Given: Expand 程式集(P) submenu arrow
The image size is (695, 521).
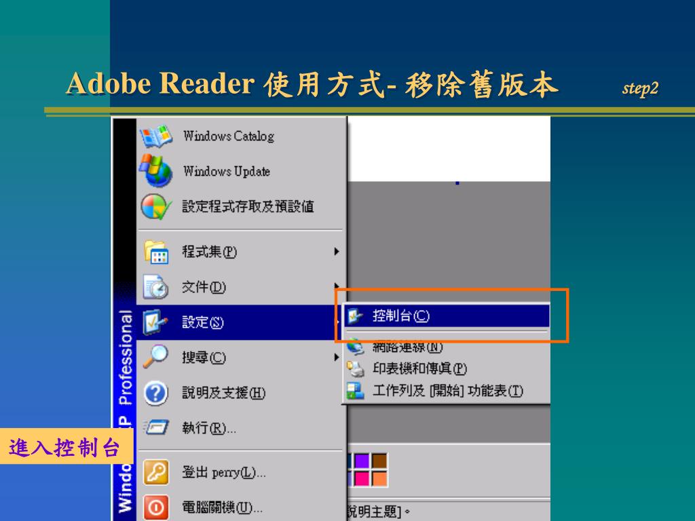Looking at the screenshot, I should click(x=337, y=252).
